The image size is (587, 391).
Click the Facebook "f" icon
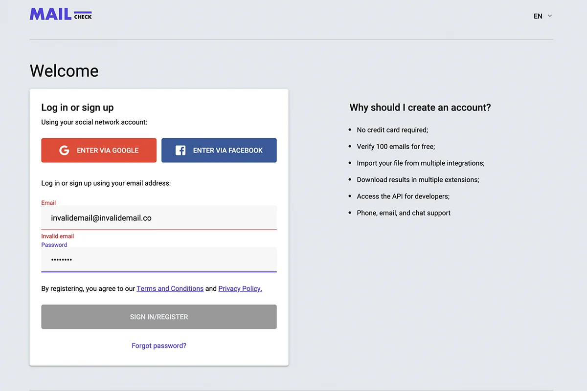(x=181, y=151)
